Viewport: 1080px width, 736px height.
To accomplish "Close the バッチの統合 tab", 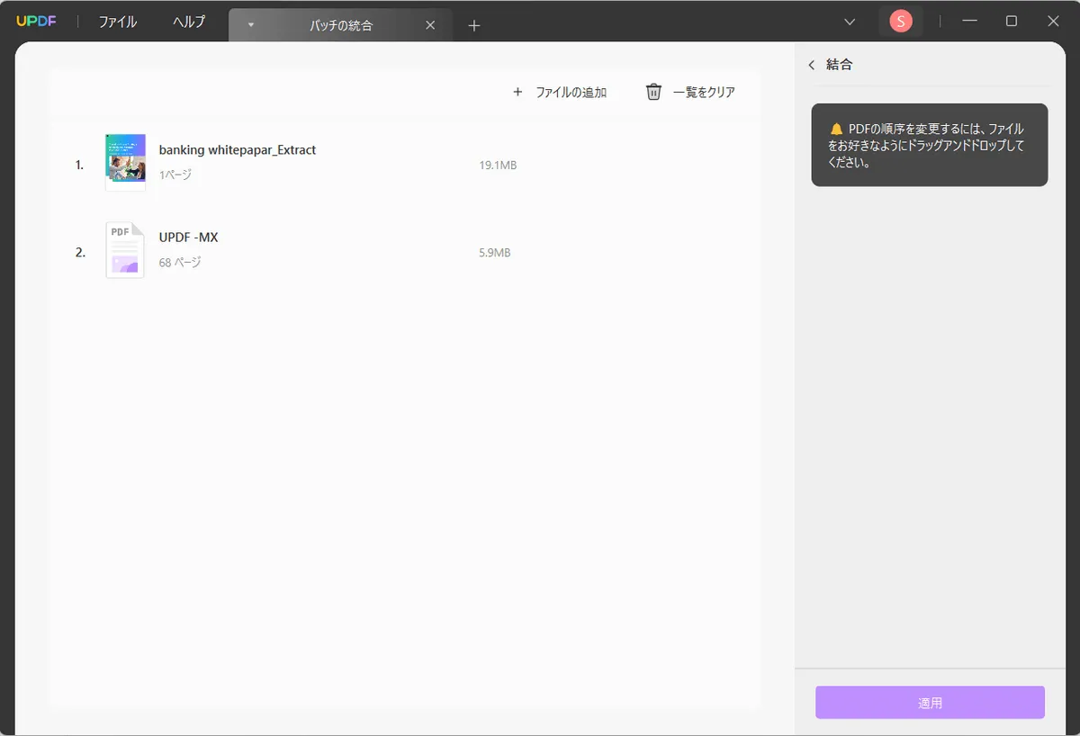I will tap(430, 25).
